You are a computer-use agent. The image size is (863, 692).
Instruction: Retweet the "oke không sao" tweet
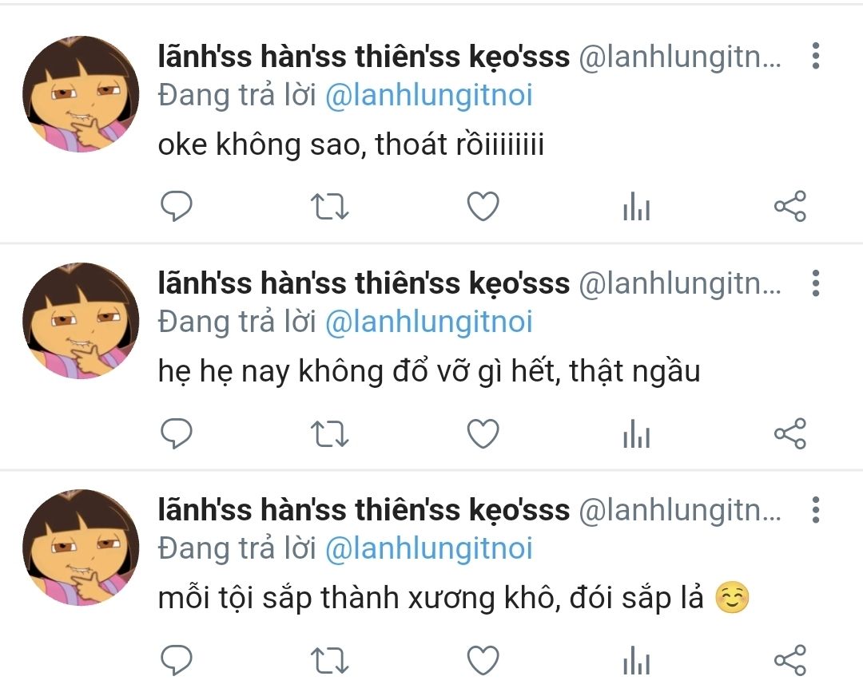coord(329,207)
